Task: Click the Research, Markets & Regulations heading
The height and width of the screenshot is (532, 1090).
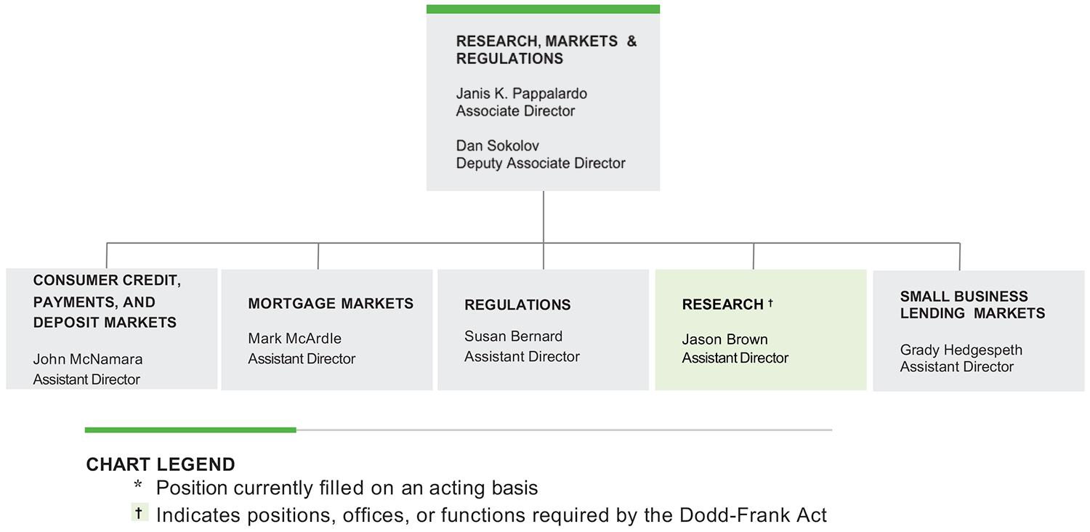Action: [x=546, y=50]
